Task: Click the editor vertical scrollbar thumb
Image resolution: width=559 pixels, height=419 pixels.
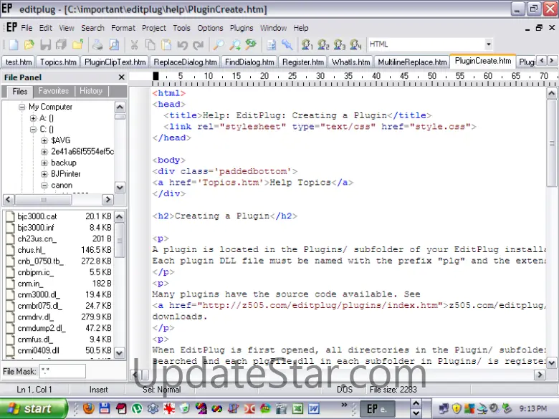Action: [x=552, y=143]
